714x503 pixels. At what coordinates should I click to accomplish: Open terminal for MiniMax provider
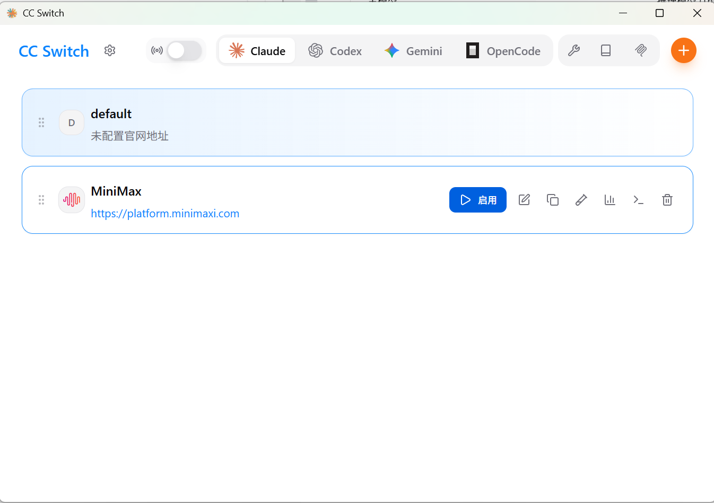pyautogui.click(x=639, y=200)
